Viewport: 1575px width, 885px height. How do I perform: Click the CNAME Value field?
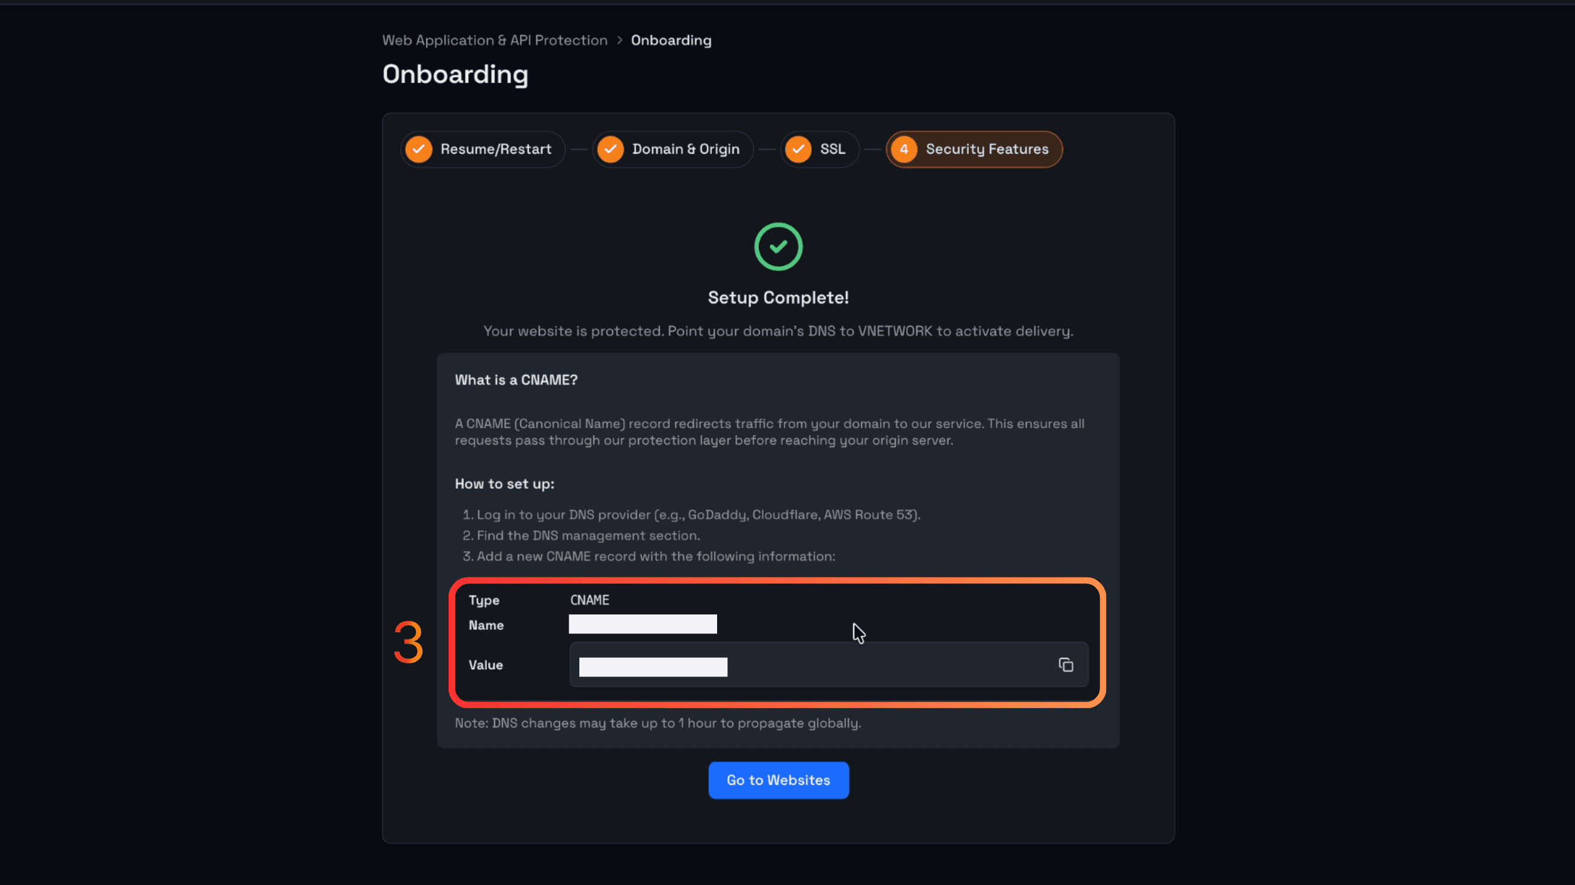829,664
